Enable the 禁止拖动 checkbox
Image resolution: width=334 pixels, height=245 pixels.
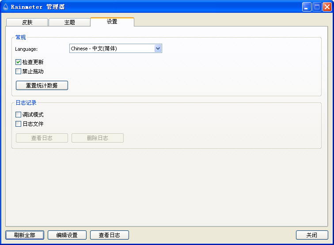[19, 72]
